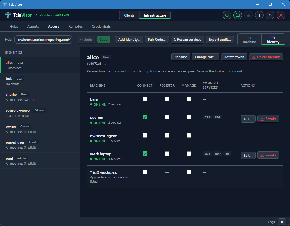Viewport: 290px width, 226px height.
Task: Click Edit for work-laptop row
Action: (248, 156)
